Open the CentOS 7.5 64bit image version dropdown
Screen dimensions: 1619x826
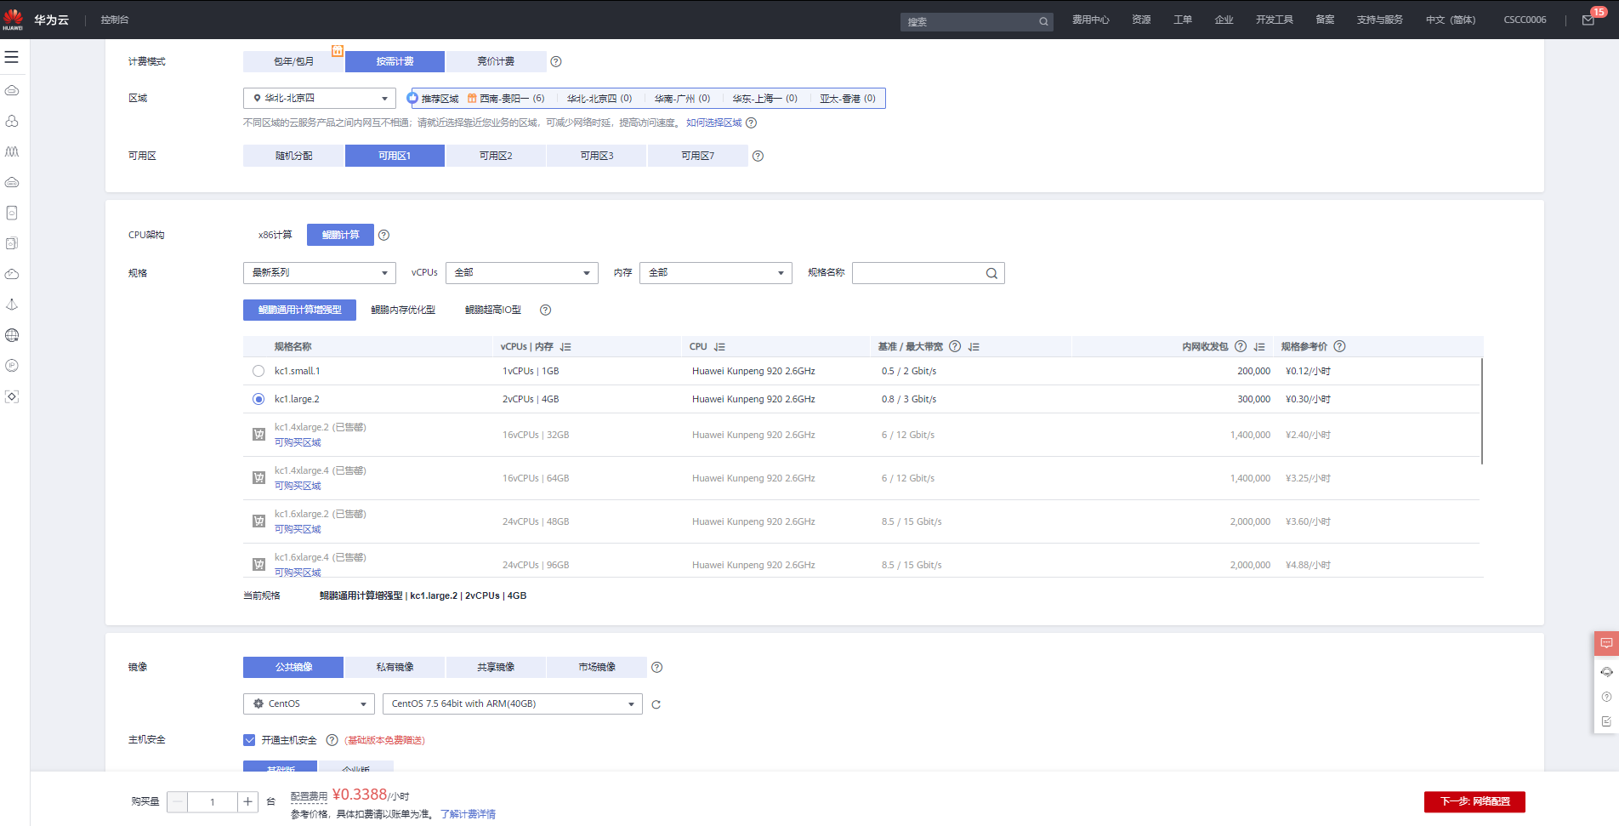(x=513, y=704)
